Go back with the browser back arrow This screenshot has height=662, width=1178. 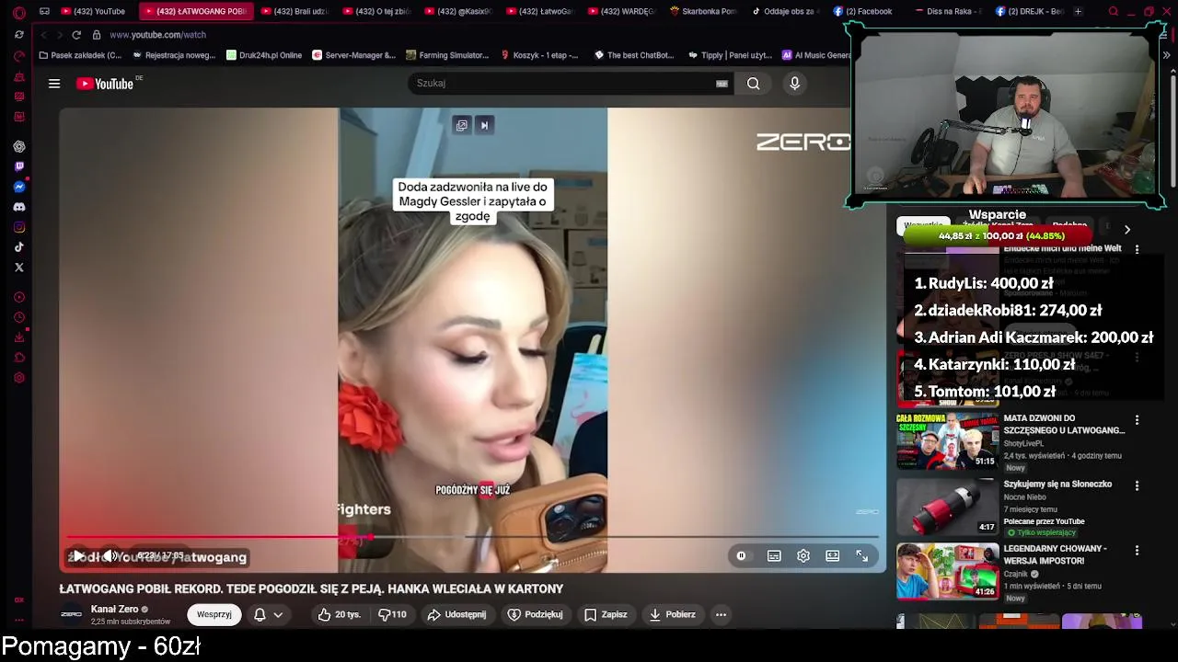pyautogui.click(x=43, y=35)
